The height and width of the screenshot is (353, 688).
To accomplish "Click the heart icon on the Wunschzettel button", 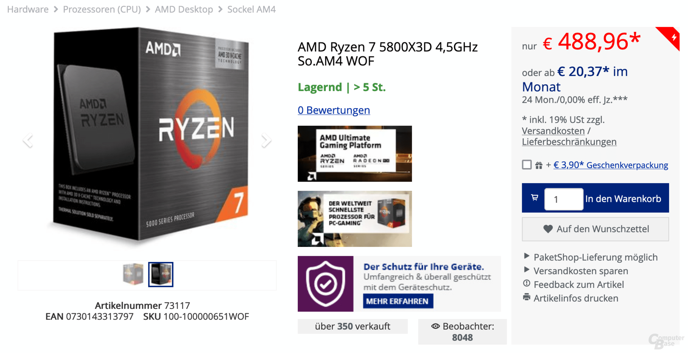I will point(548,229).
